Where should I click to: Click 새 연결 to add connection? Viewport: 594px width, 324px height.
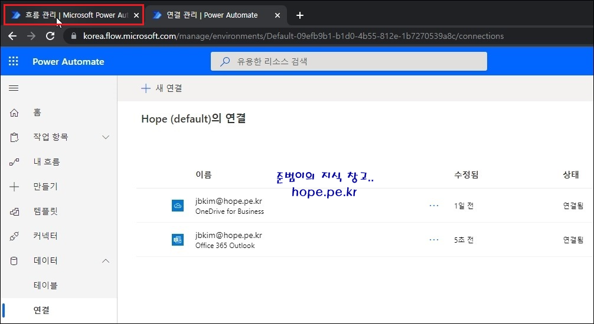(x=161, y=88)
